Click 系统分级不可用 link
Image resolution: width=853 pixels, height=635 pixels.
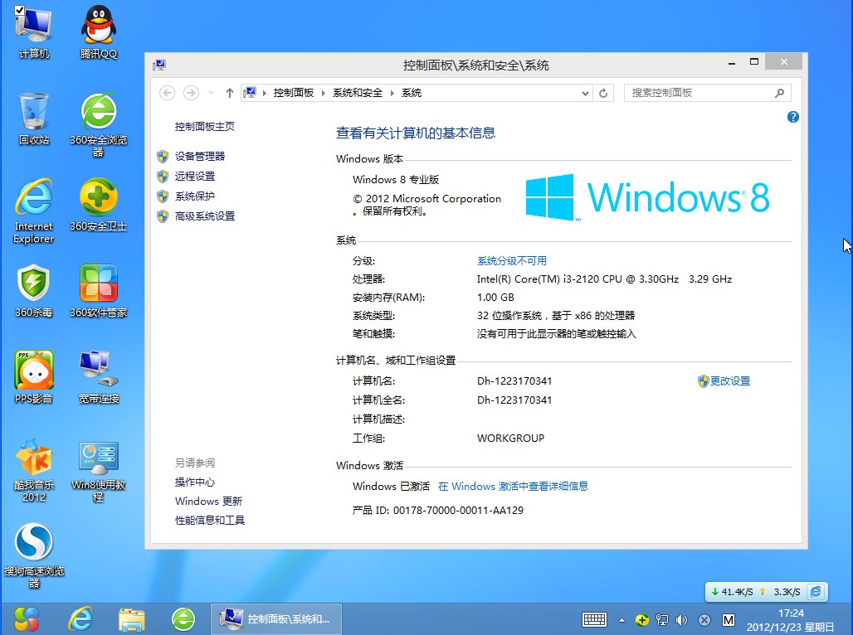pos(512,261)
